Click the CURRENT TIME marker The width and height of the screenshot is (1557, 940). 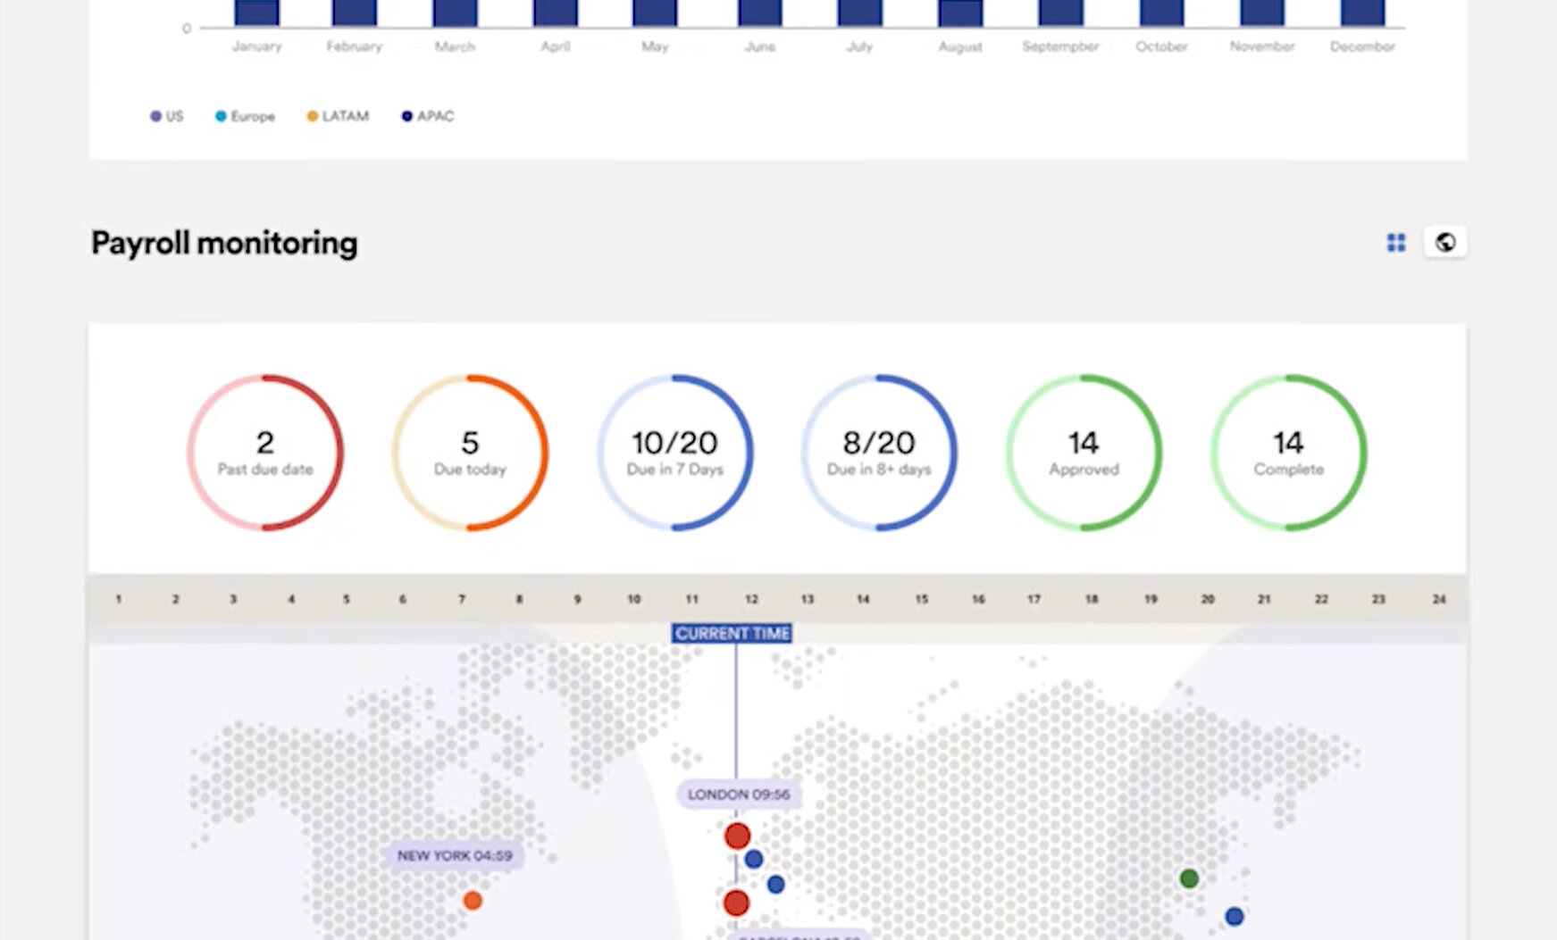click(x=732, y=634)
